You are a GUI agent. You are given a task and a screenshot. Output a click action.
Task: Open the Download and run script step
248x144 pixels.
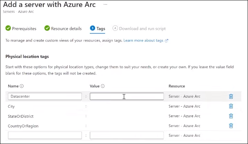coord(139,28)
